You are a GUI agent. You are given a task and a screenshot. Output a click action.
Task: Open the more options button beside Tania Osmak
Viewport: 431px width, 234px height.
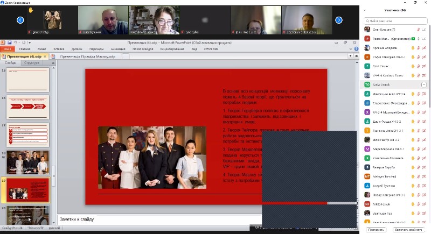[424, 85]
